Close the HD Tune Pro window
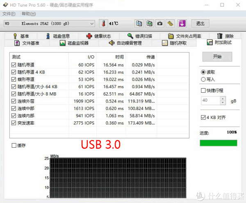Screen dimensions: 246x203 [x=238, y=5]
